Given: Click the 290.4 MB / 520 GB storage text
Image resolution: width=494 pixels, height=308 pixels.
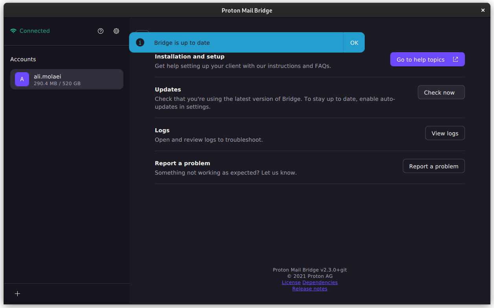Looking at the screenshot, I should (x=57, y=84).
